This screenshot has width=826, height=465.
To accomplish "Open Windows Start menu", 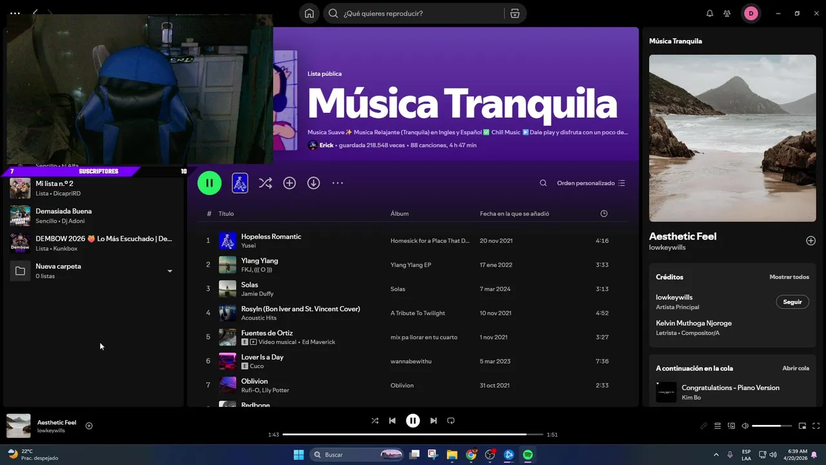I will tap(299, 455).
